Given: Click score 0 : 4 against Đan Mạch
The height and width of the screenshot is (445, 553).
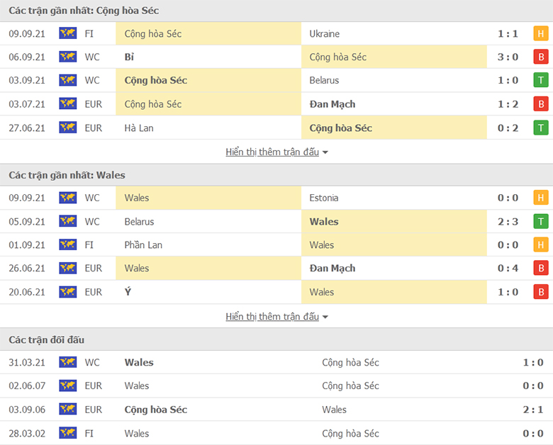Looking at the screenshot, I should (507, 268).
